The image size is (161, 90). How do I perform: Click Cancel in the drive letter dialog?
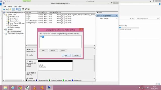[x=76, y=55]
